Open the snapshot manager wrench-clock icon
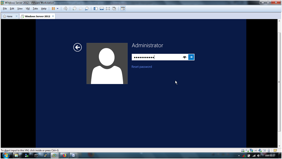Image resolution: width=282 pixels, height=159 pixels. [87, 9]
